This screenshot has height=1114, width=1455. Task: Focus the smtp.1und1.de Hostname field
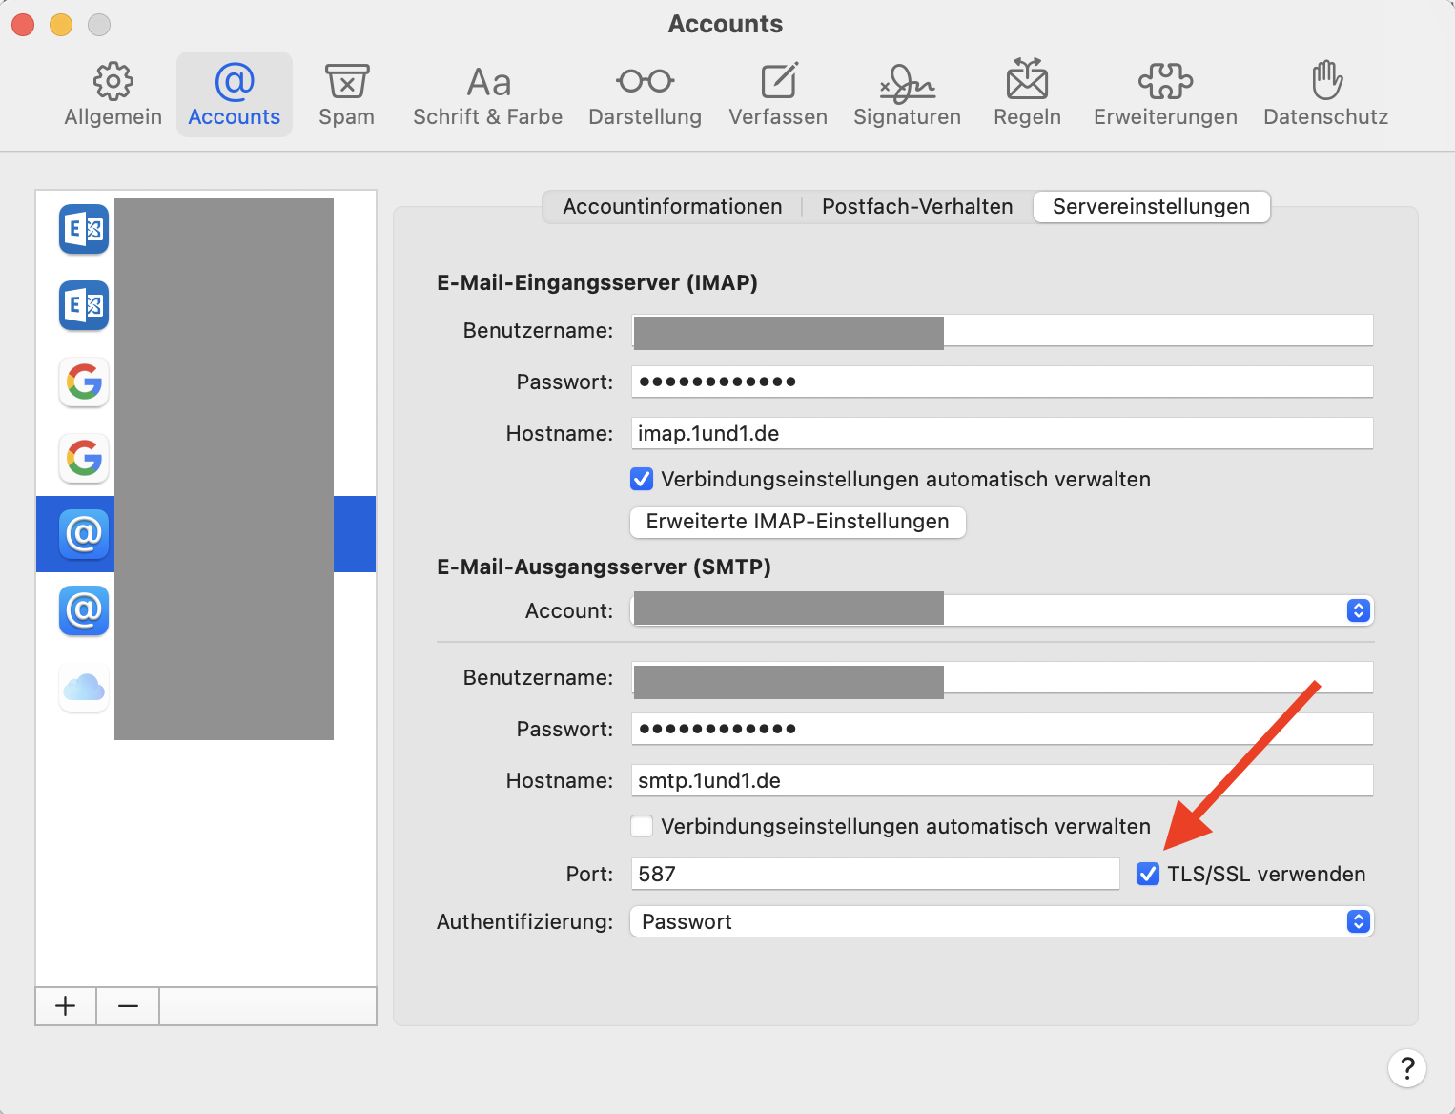click(x=1002, y=780)
